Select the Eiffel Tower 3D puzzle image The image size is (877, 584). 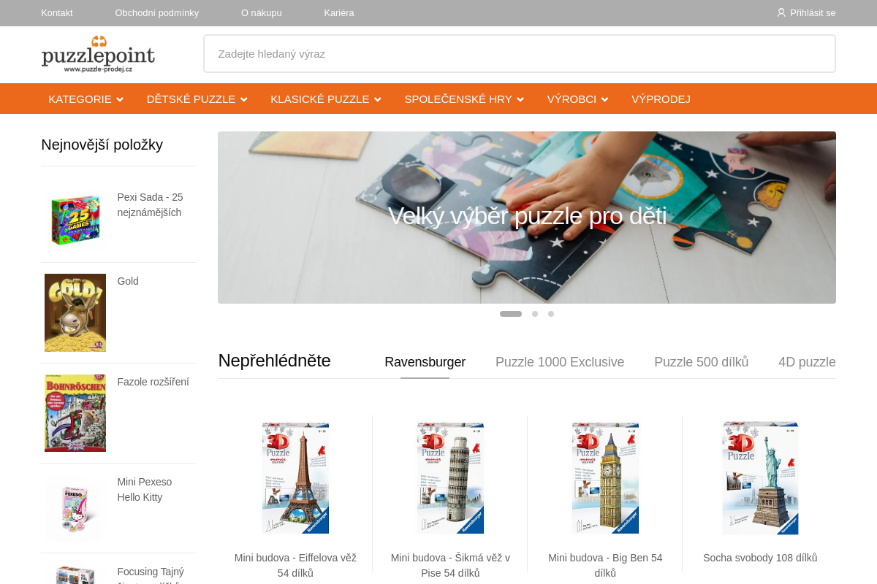(295, 478)
